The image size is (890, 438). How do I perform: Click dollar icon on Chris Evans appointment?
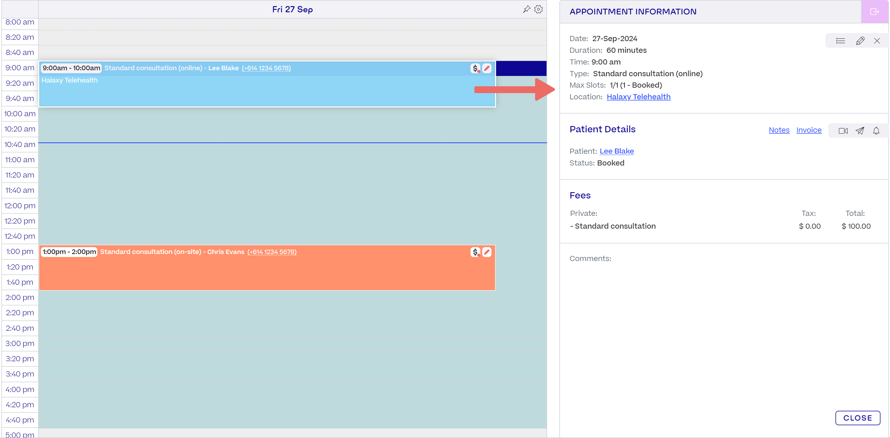point(475,252)
